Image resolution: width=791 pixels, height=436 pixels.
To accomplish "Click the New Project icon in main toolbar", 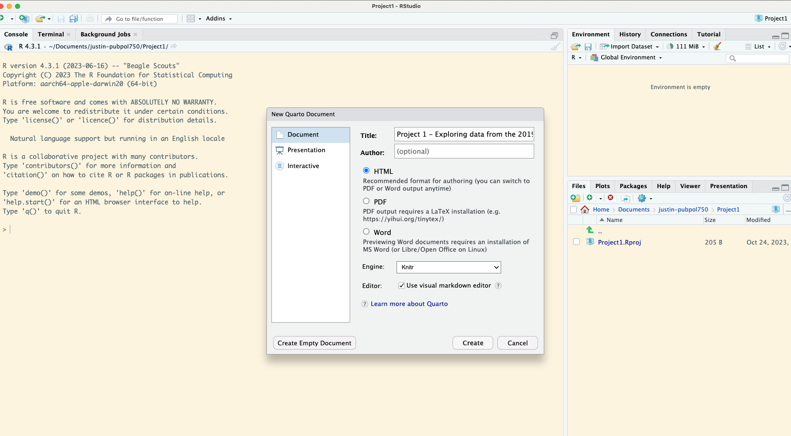I will point(24,19).
